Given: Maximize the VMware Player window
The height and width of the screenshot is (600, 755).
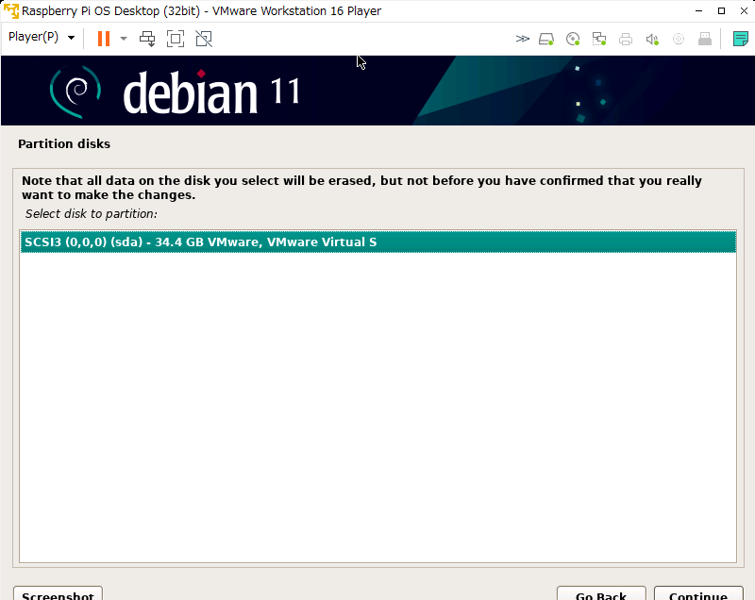Looking at the screenshot, I should tap(721, 10).
